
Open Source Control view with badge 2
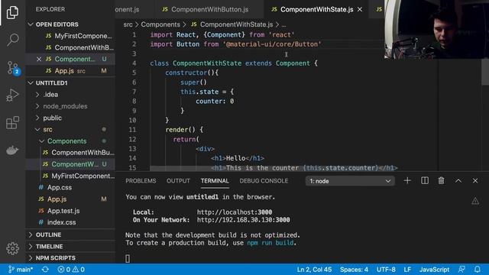point(13,67)
